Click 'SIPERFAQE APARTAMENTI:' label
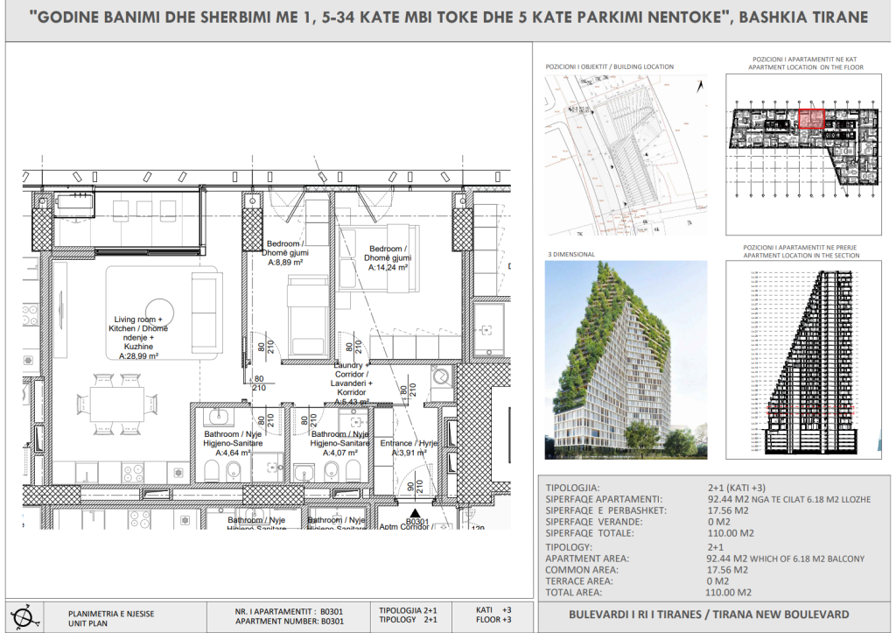 tap(604, 499)
